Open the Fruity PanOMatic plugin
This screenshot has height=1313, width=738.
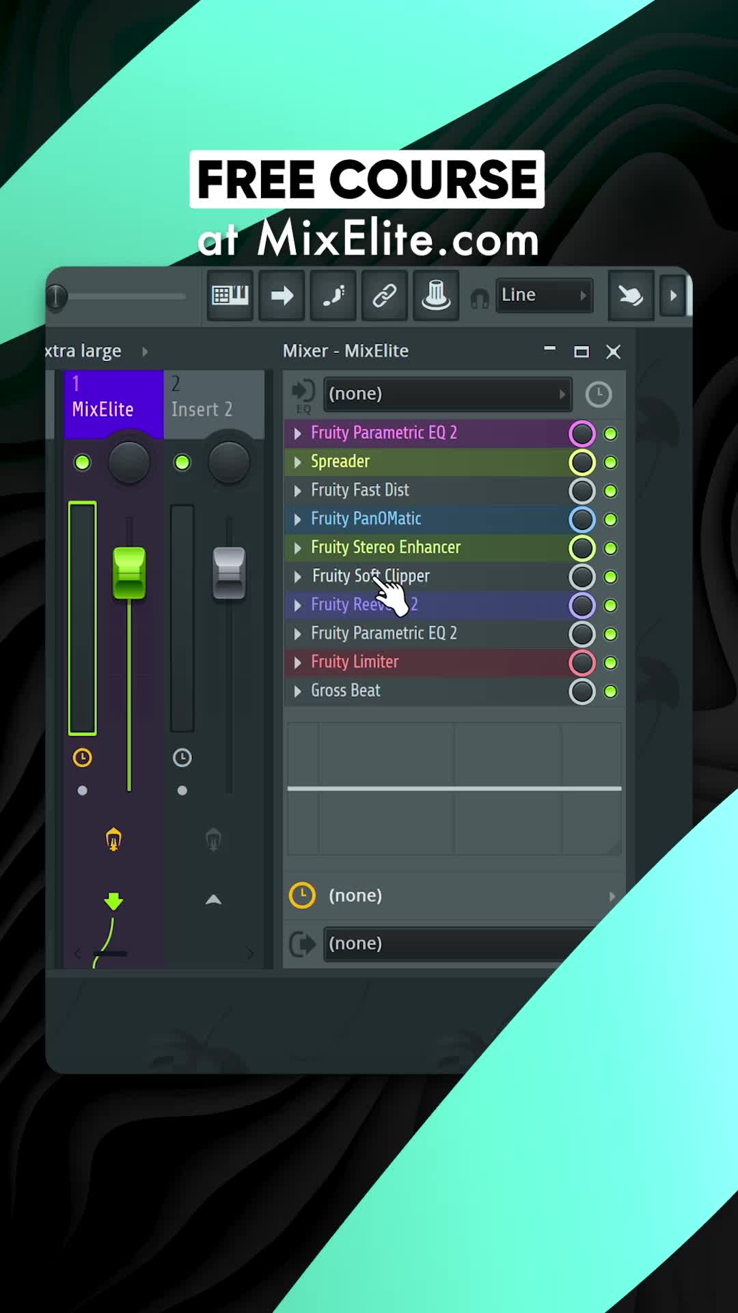pyautogui.click(x=366, y=519)
